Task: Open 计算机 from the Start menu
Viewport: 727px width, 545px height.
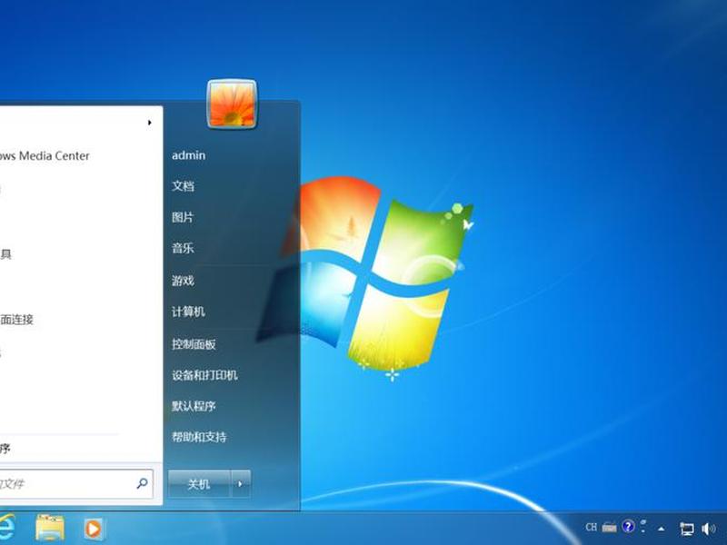Action: (x=188, y=312)
